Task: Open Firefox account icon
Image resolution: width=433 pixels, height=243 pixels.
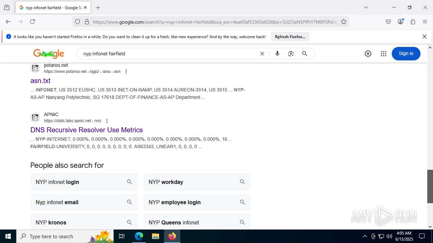Action: coord(401,22)
